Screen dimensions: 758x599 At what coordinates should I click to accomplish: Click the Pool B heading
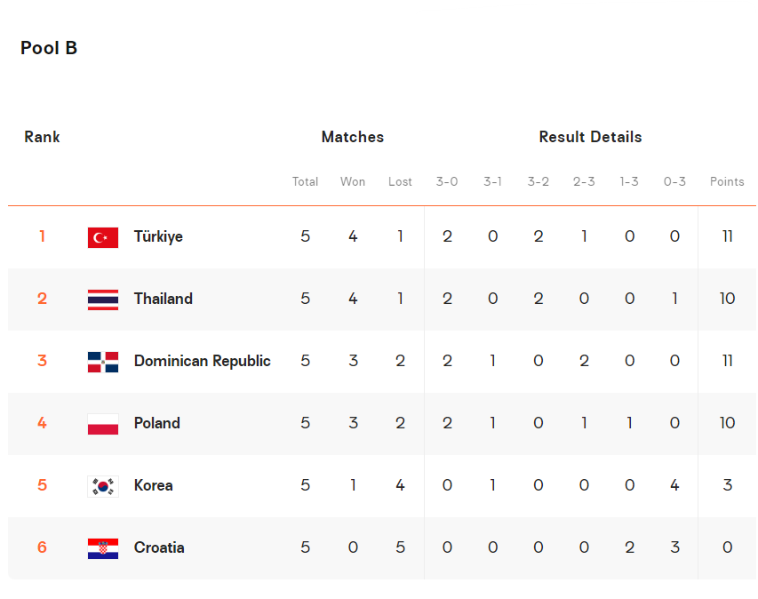point(49,48)
